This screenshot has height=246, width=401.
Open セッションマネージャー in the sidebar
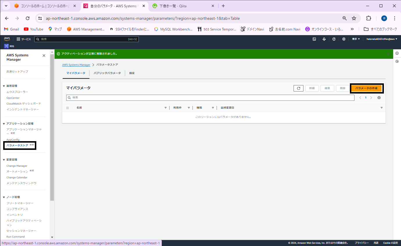click(21, 231)
